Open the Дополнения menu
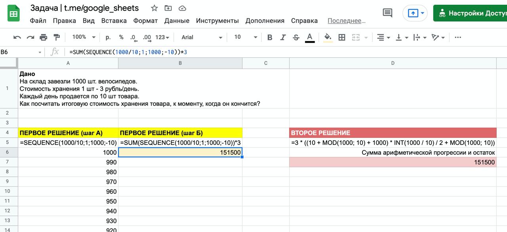The image size is (507, 232). click(265, 21)
